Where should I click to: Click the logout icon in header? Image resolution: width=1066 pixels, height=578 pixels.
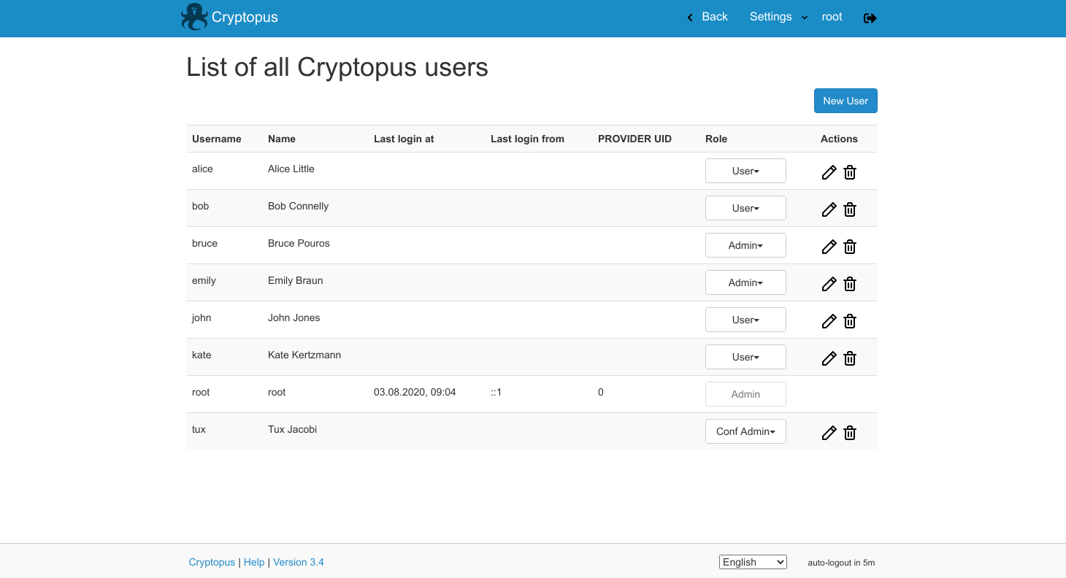pos(870,18)
